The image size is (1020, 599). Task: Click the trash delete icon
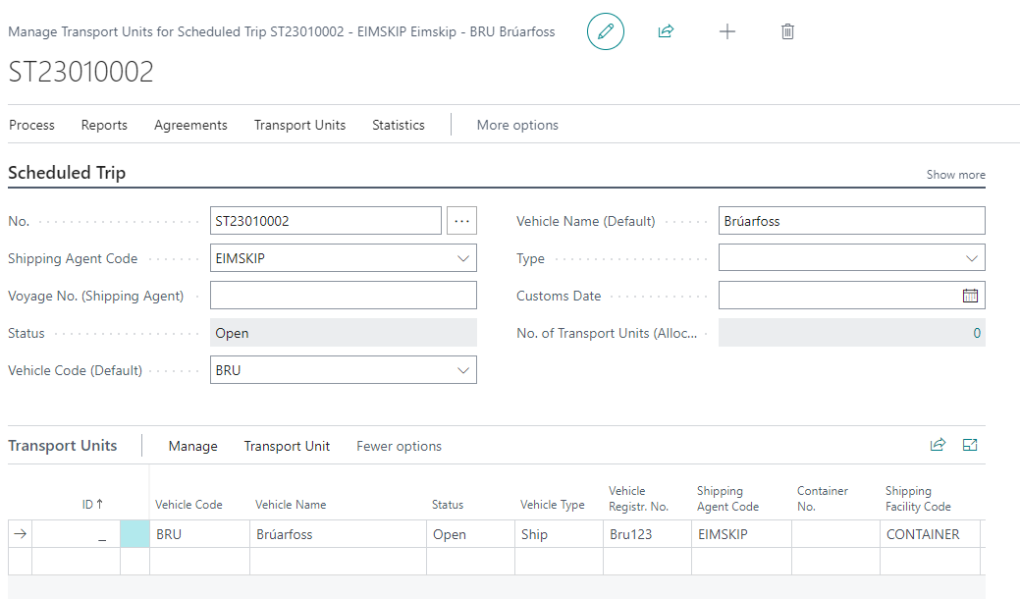pyautogui.click(x=787, y=31)
